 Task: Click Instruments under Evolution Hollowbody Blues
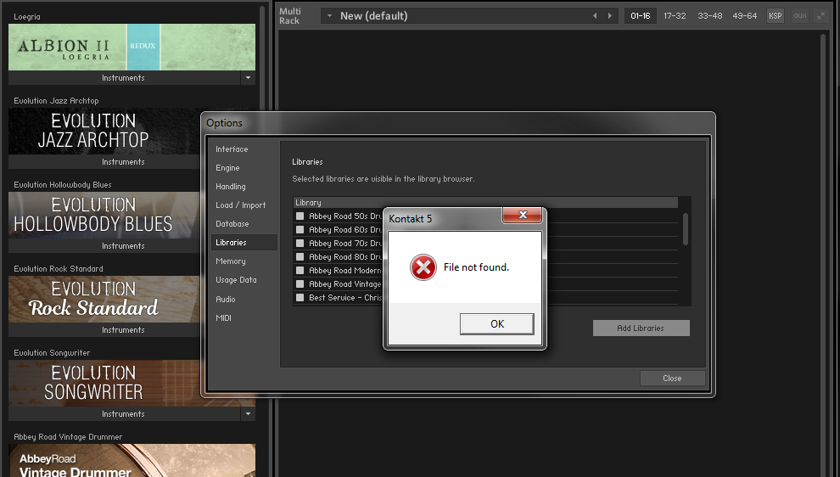pyautogui.click(x=123, y=246)
